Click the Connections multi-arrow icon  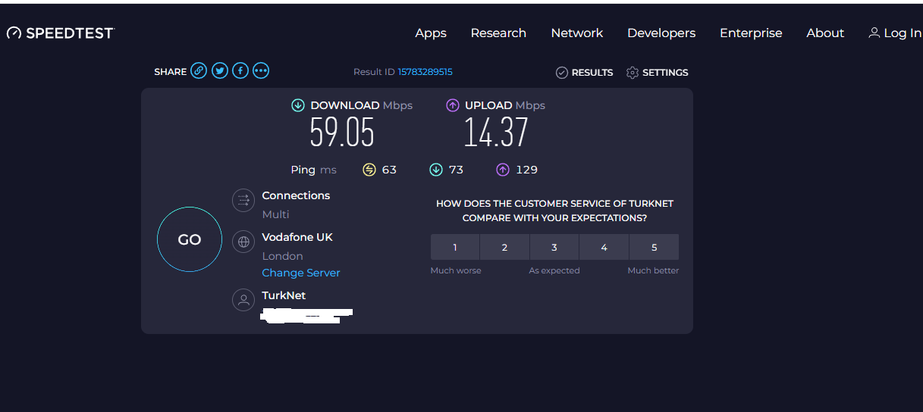243,201
